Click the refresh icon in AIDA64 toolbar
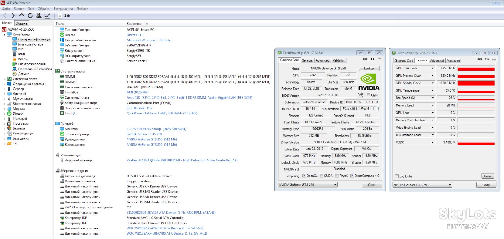Image resolution: width=504 pixels, height=239 pixels. click(x=30, y=16)
